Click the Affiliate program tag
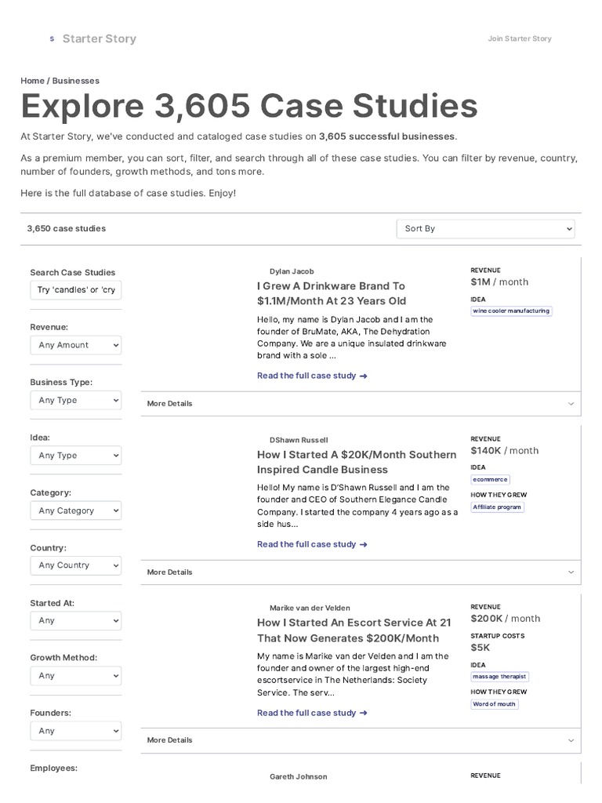Image resolution: width=602 pixels, height=803 pixels. point(497,507)
